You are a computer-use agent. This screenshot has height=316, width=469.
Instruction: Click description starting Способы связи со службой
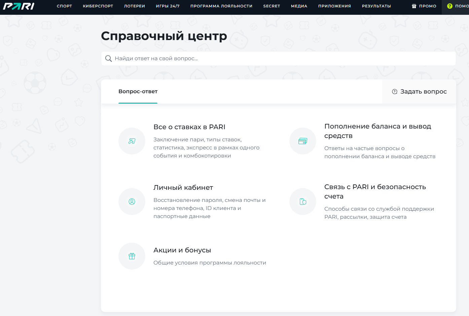[379, 213]
